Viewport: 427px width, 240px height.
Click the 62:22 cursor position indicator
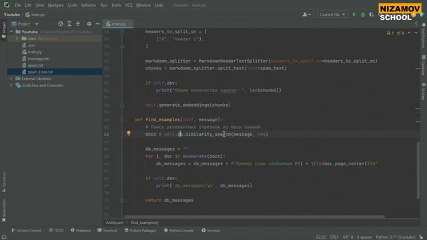click(321, 237)
